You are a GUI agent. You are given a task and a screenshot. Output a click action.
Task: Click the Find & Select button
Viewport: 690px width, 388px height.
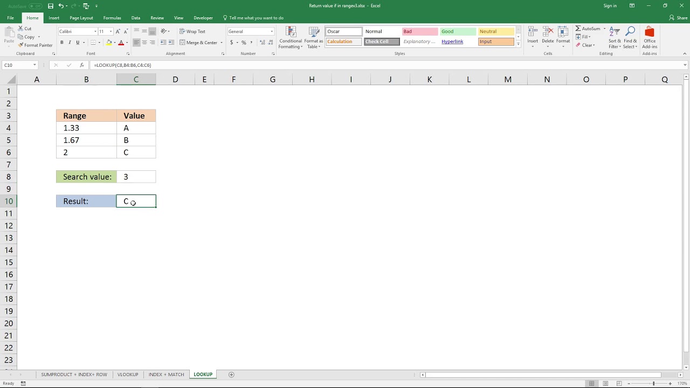point(630,37)
